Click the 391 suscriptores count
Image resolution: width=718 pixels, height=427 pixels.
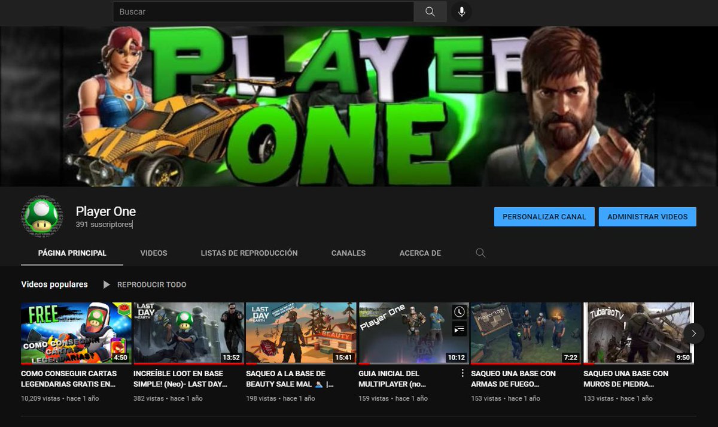104,225
